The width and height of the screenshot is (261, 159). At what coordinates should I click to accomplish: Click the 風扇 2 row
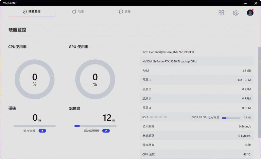(x=197, y=89)
